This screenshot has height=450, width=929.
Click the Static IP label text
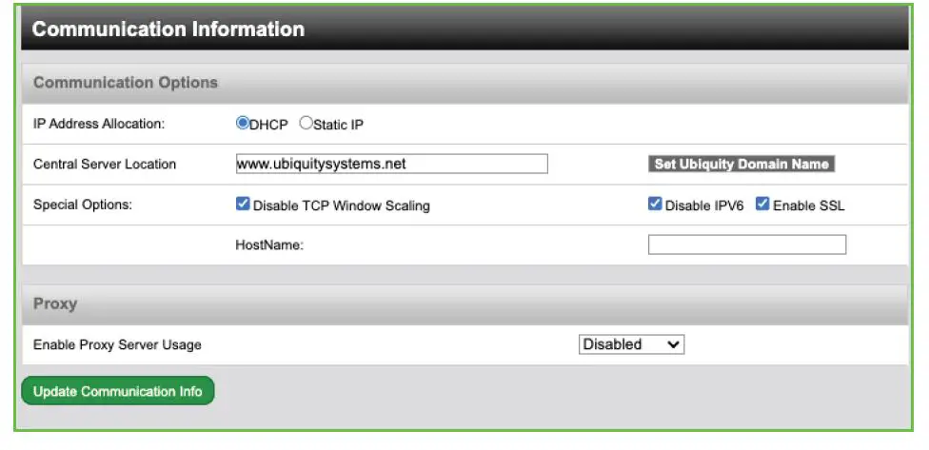[x=339, y=124]
